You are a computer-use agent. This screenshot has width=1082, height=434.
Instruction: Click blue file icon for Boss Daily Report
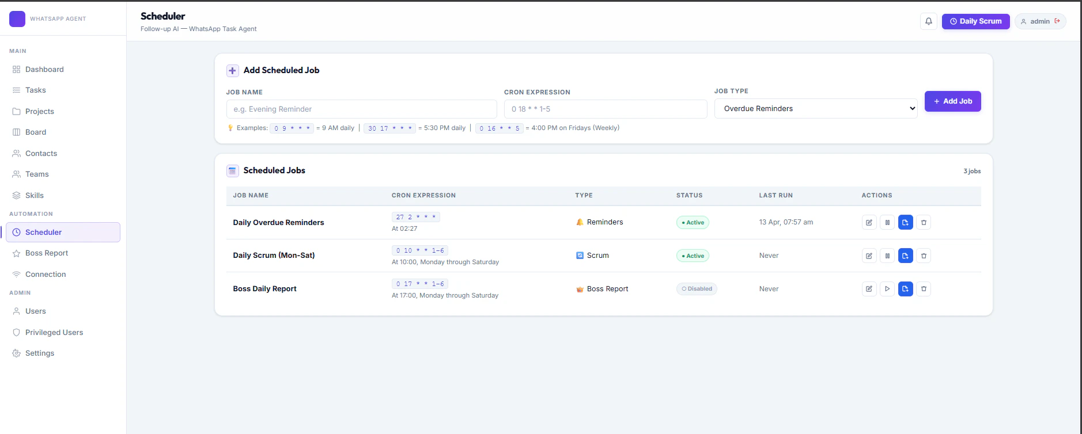point(906,289)
